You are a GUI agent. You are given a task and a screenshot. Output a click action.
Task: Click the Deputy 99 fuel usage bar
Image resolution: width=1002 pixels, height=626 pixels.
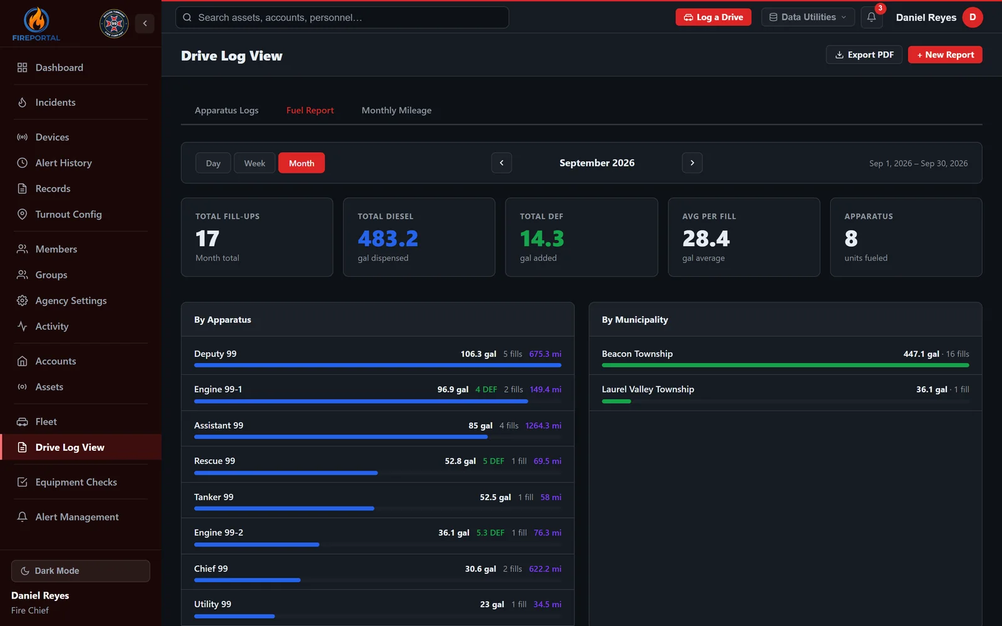pyautogui.click(x=378, y=365)
